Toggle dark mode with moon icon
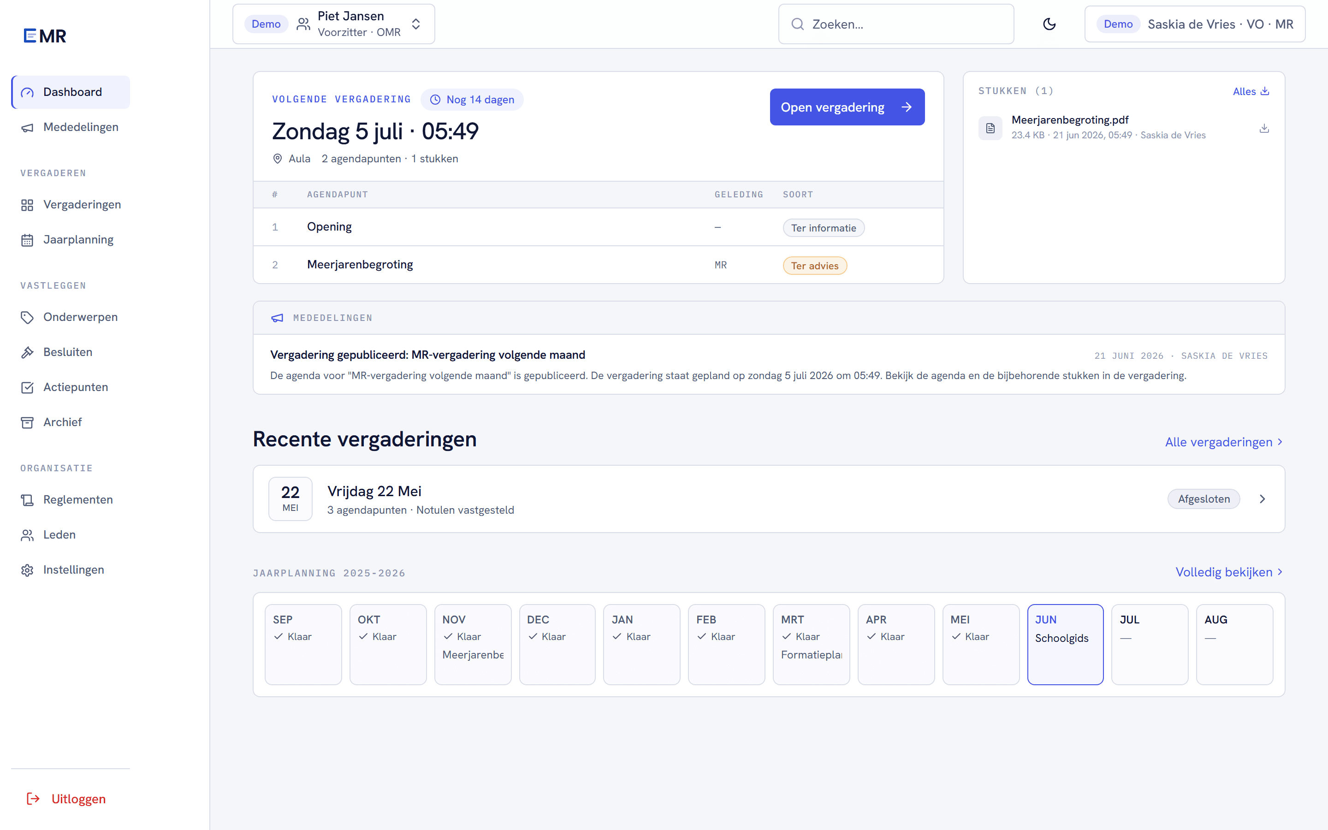 pyautogui.click(x=1049, y=24)
